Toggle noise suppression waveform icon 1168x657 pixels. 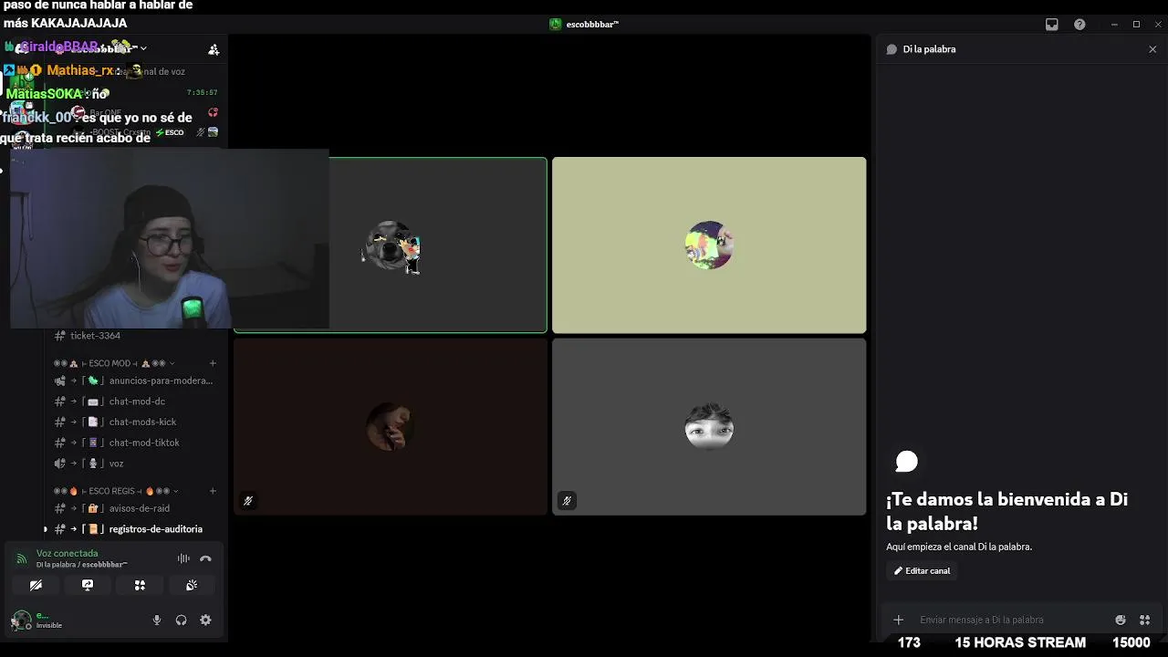183,558
